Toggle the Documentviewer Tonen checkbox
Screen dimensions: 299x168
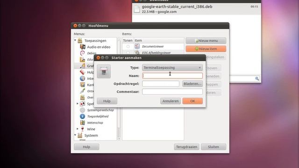[128, 47]
